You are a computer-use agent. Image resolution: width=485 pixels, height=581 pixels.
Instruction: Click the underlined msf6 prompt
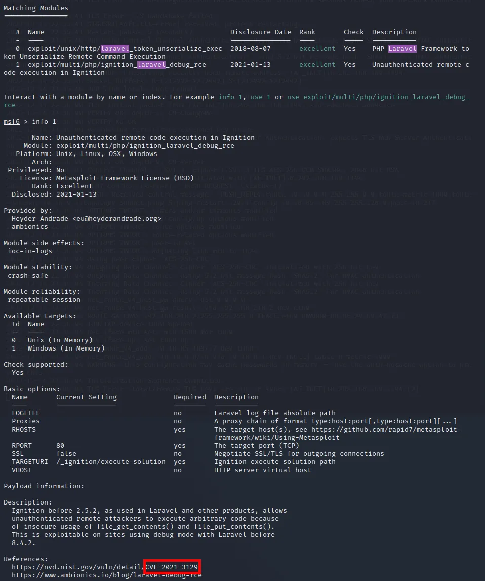click(x=12, y=122)
